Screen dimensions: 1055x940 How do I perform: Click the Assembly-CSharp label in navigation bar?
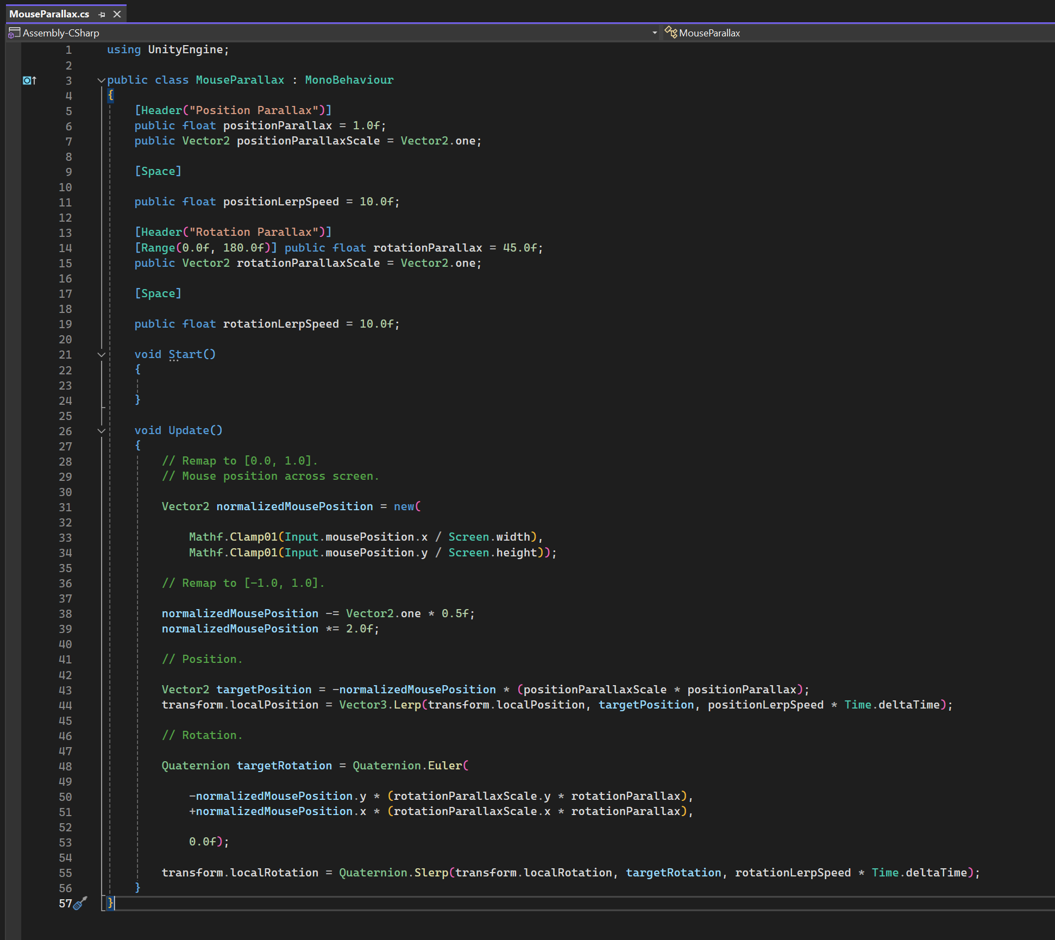(61, 33)
